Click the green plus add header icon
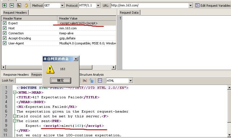This screenshot has width=231, height=138. pos(4,5)
